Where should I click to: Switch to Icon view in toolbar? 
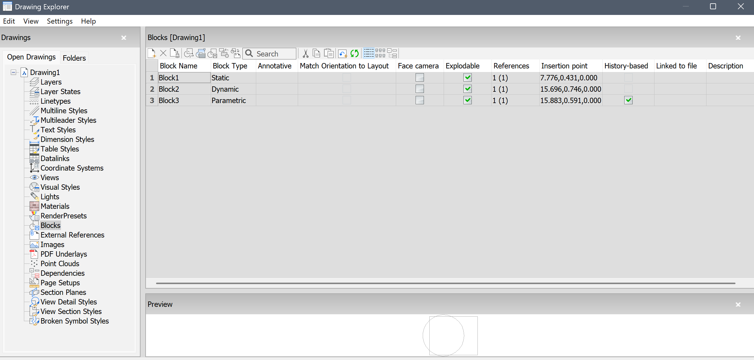coord(380,53)
